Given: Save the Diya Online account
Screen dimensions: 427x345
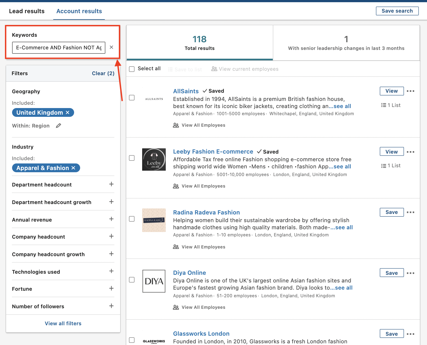Looking at the screenshot, I should (392, 273).
